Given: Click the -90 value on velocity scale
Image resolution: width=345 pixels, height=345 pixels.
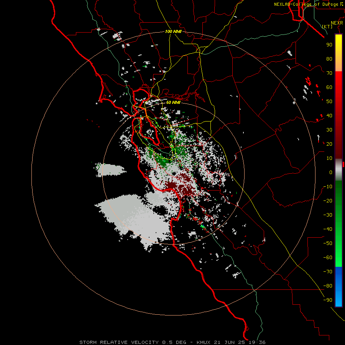Looking at the screenshot, I should click(328, 300).
